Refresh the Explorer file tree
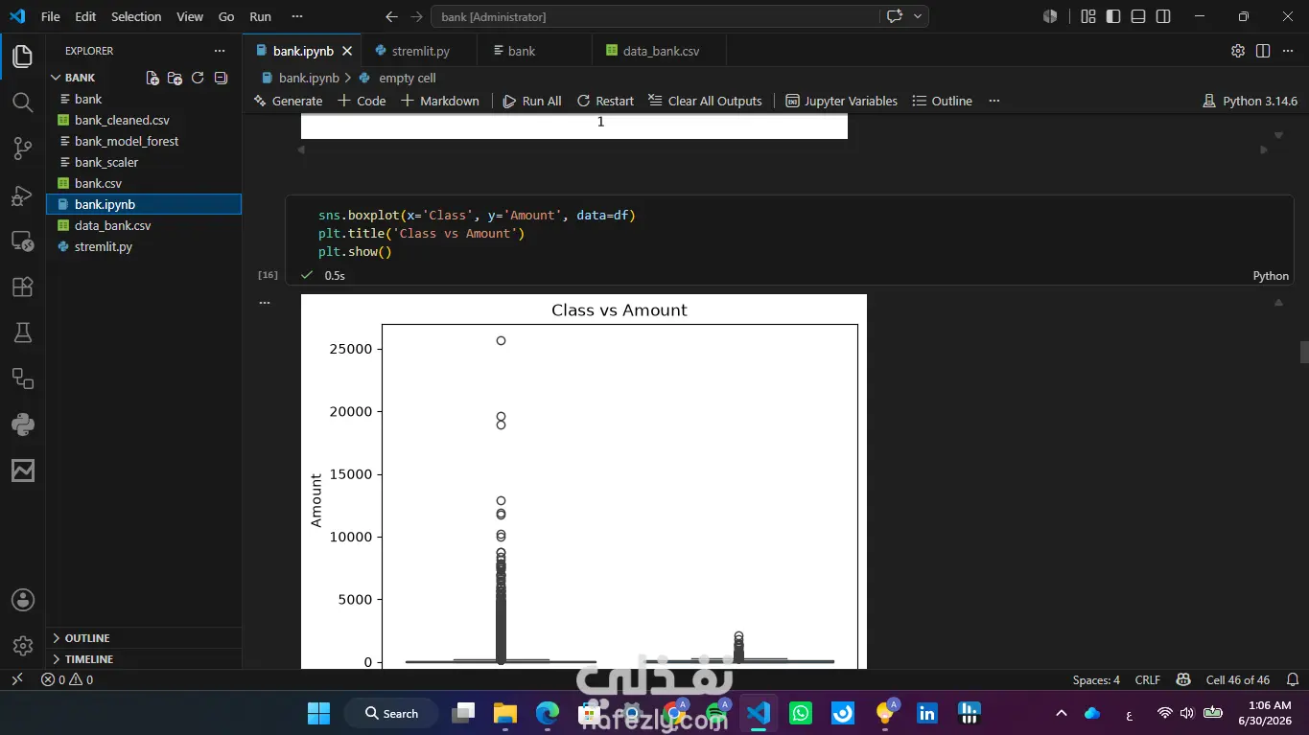This screenshot has width=1309, height=735. [198, 78]
